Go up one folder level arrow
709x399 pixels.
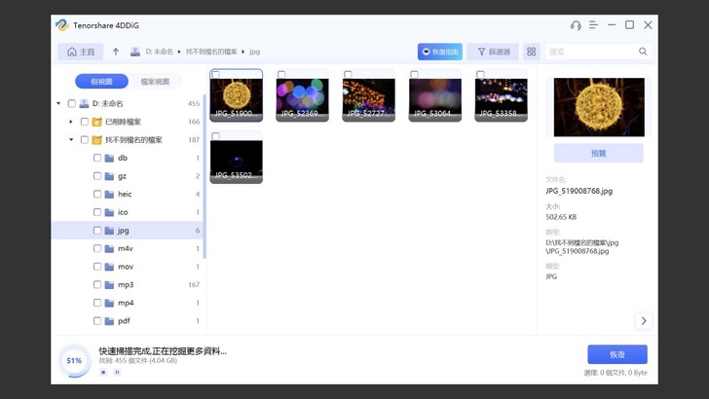[x=116, y=52]
